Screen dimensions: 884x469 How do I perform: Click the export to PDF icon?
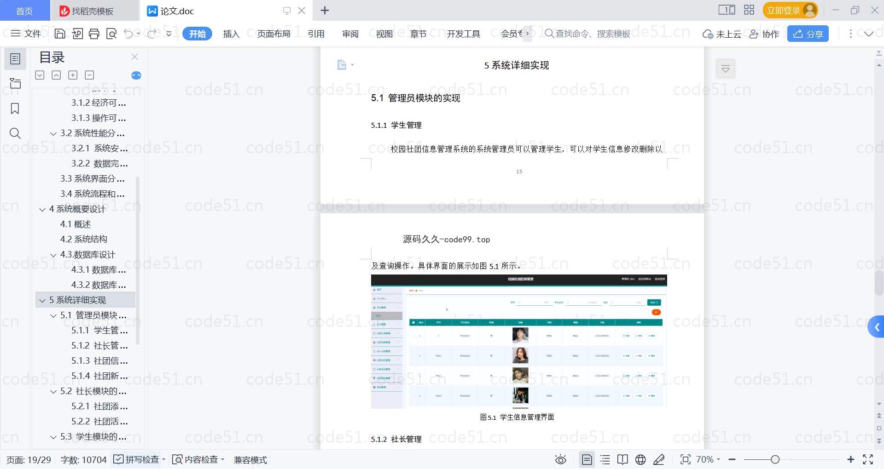coord(77,34)
